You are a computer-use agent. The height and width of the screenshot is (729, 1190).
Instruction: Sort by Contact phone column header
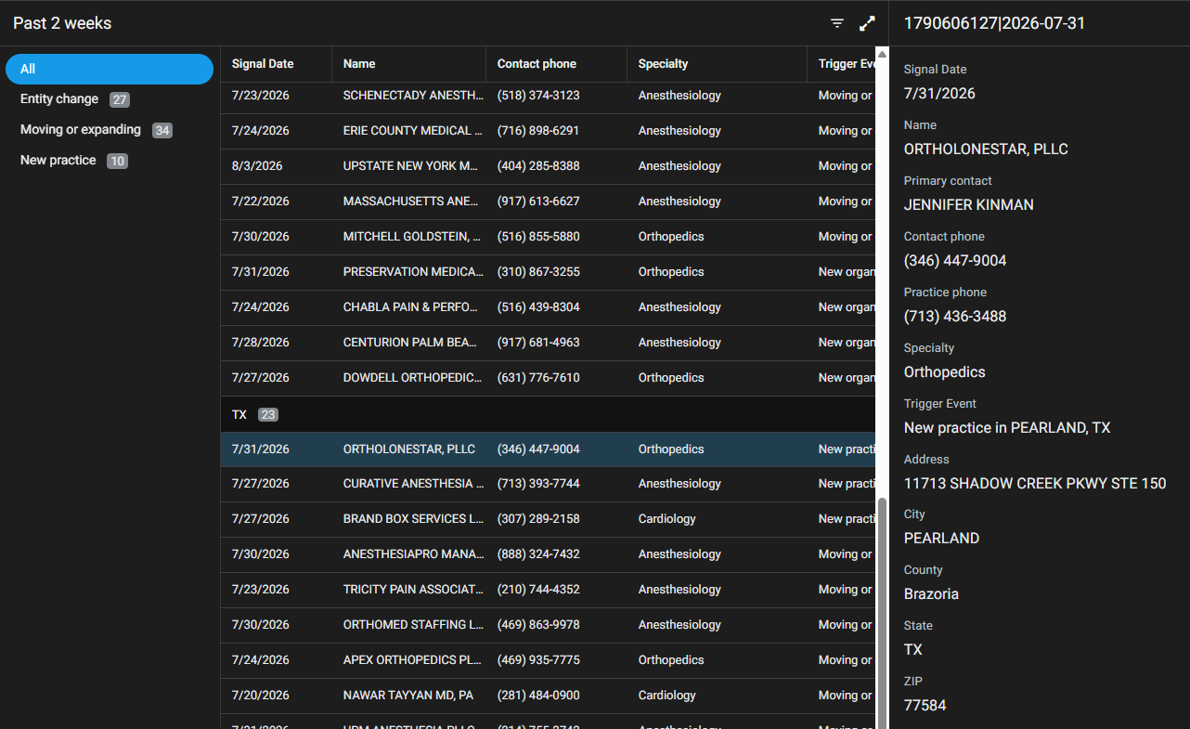[556, 64]
